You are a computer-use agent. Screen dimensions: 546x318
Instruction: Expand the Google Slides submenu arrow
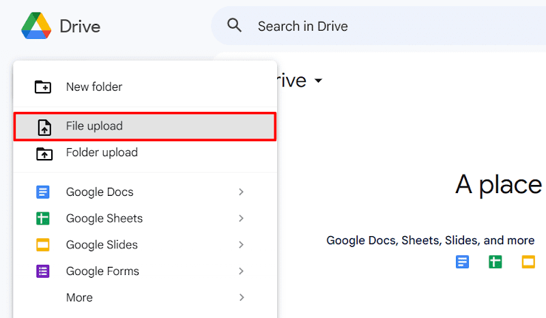point(241,245)
